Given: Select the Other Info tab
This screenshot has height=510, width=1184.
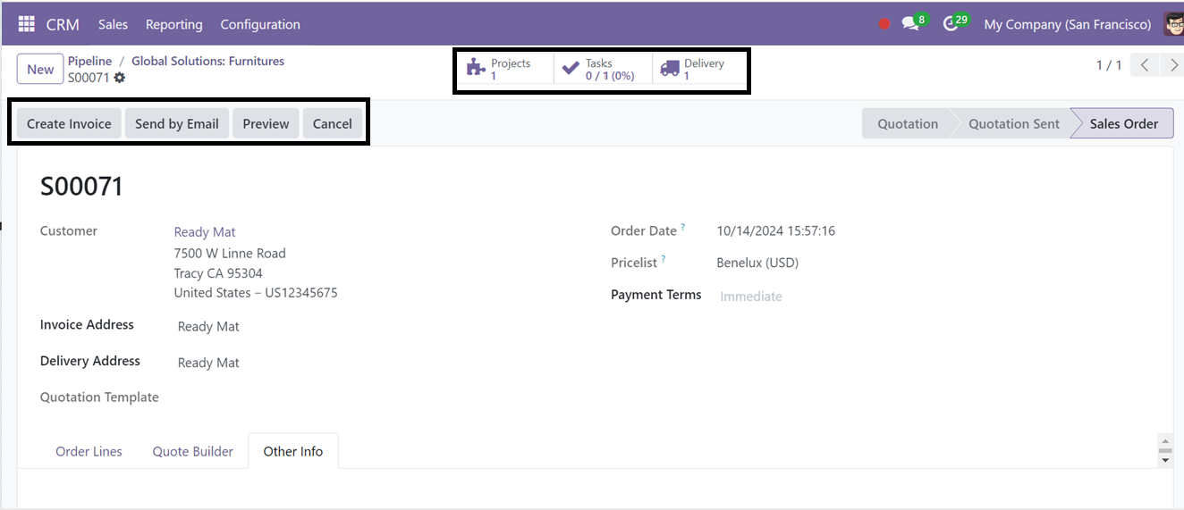Looking at the screenshot, I should coord(293,451).
